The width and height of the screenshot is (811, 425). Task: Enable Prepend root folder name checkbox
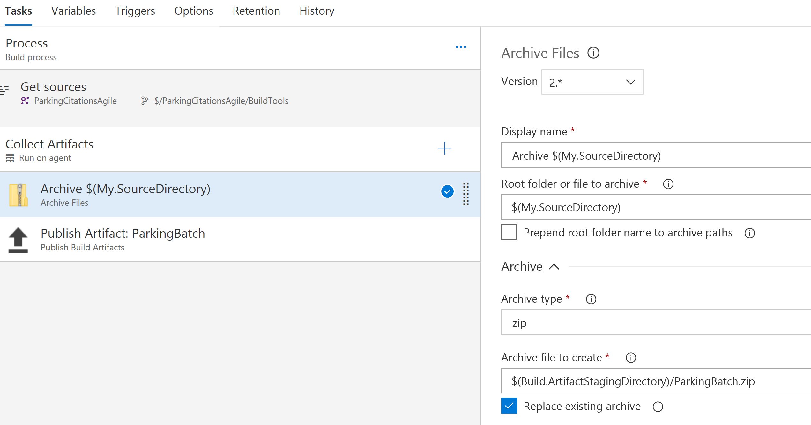509,232
